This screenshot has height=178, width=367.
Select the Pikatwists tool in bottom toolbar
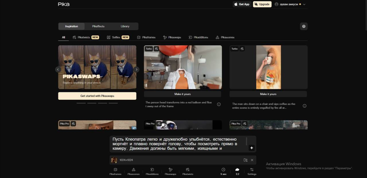pos(188,171)
